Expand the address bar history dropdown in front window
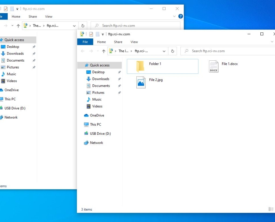The width and height of the screenshot is (275, 222). pyautogui.click(x=164, y=51)
